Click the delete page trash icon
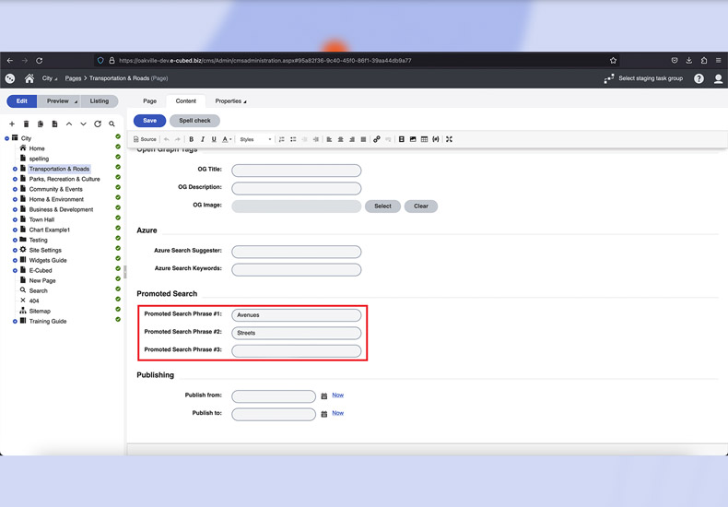The image size is (728, 507). 26,124
